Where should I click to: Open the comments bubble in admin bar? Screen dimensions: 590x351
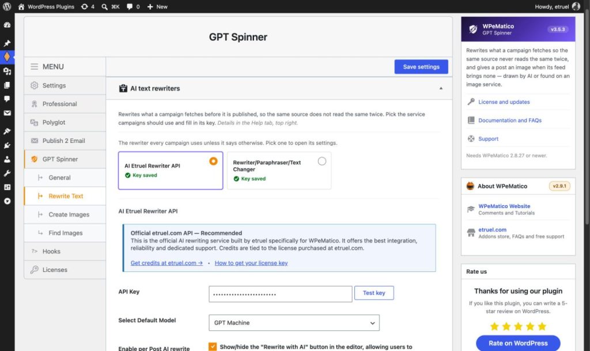coord(133,6)
